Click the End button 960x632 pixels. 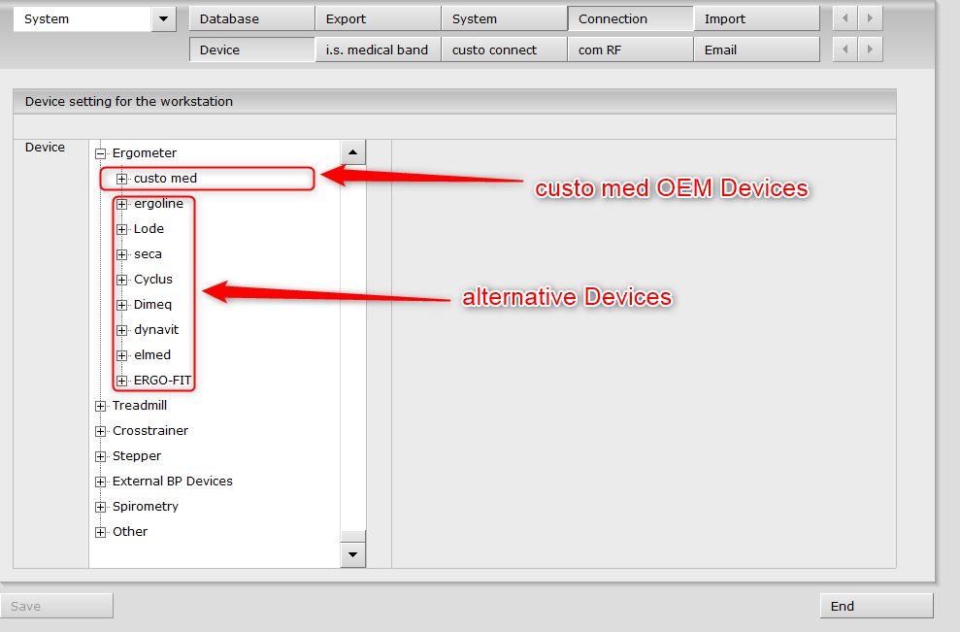click(x=877, y=606)
